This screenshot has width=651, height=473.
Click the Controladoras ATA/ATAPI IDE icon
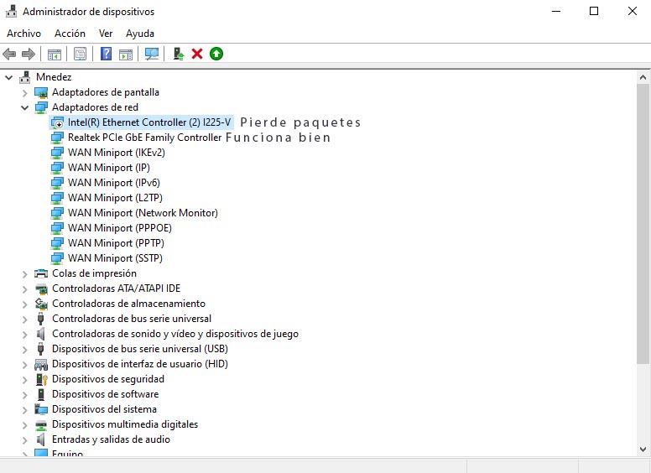pos(40,288)
